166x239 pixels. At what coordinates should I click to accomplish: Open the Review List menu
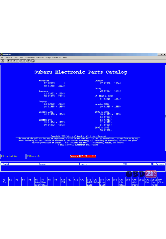57,58
